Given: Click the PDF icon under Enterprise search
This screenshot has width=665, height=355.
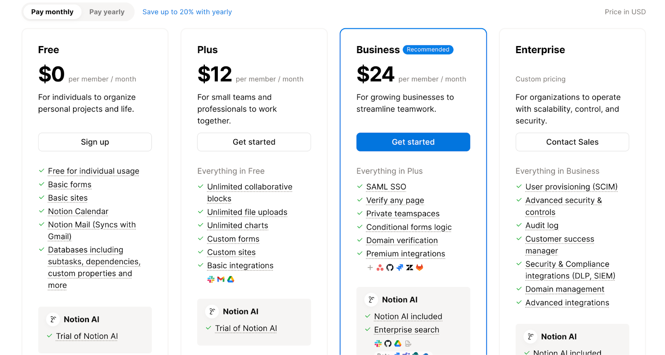Looking at the screenshot, I should tap(408, 344).
